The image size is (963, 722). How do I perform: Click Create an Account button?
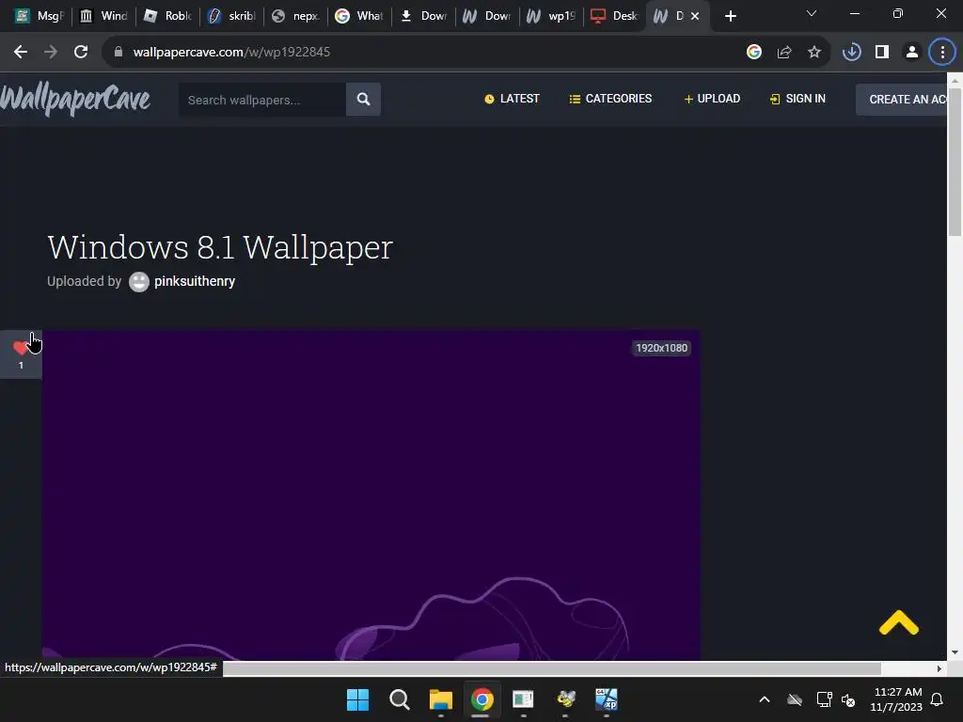point(902,100)
